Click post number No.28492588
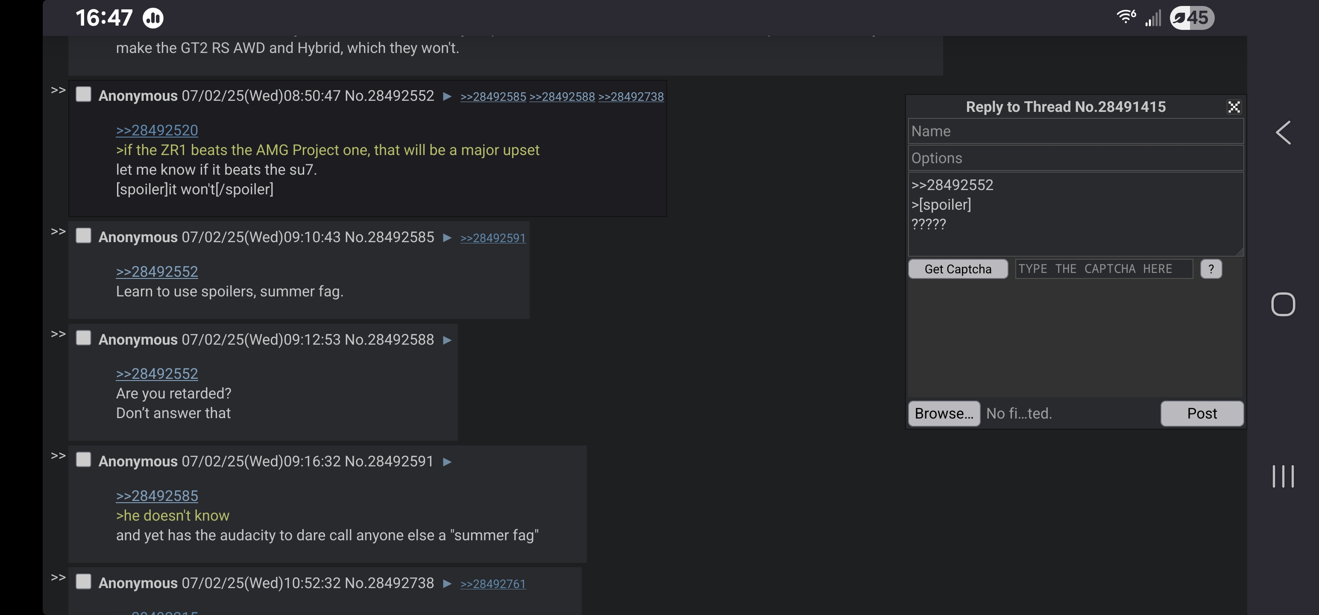Screen dimensions: 1319x615 389,340
